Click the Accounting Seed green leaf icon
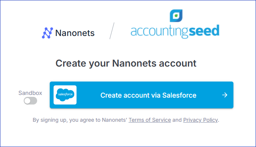The height and width of the screenshot is (147, 256). click(x=176, y=16)
